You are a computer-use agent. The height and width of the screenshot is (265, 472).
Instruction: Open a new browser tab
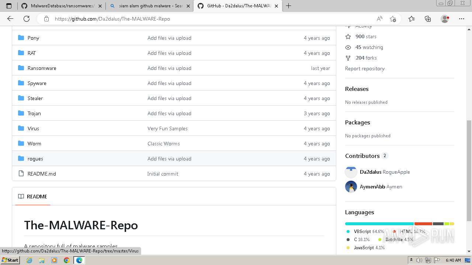pos(288,6)
